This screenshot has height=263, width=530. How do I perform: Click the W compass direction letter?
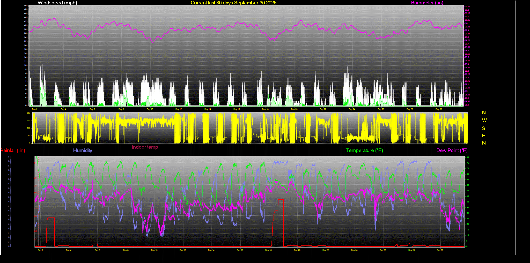(484, 121)
